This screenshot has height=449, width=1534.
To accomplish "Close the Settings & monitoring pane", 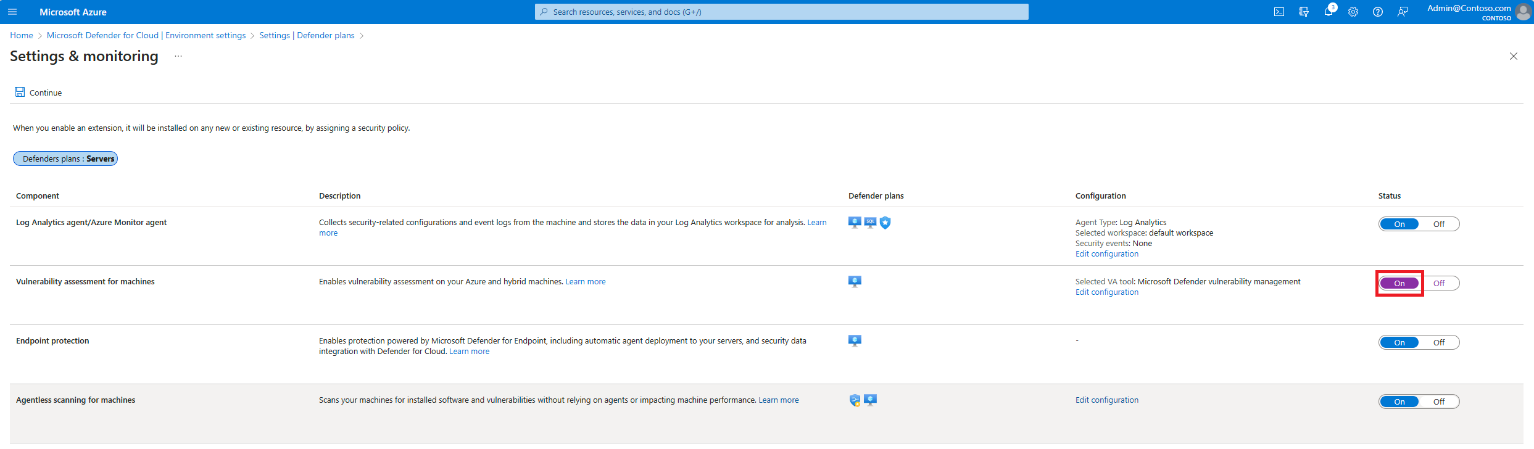I will click(1514, 56).
